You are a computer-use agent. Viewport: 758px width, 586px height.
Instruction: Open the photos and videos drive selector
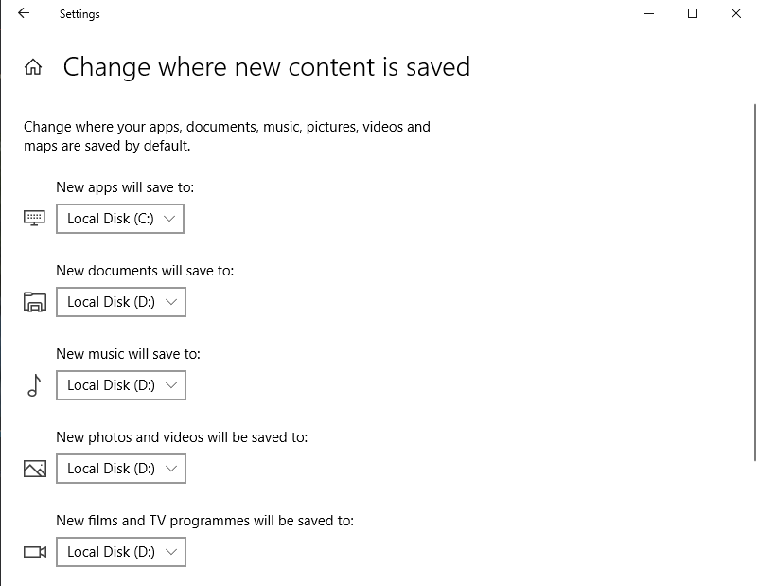tap(120, 469)
